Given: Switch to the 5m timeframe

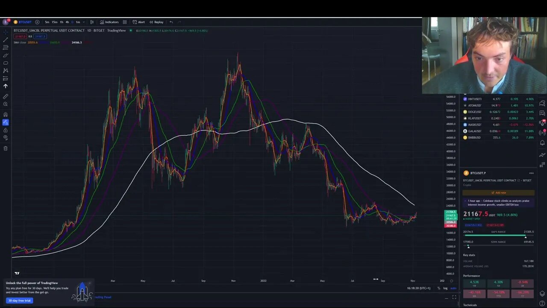Looking at the screenshot, I should click(x=47, y=22).
